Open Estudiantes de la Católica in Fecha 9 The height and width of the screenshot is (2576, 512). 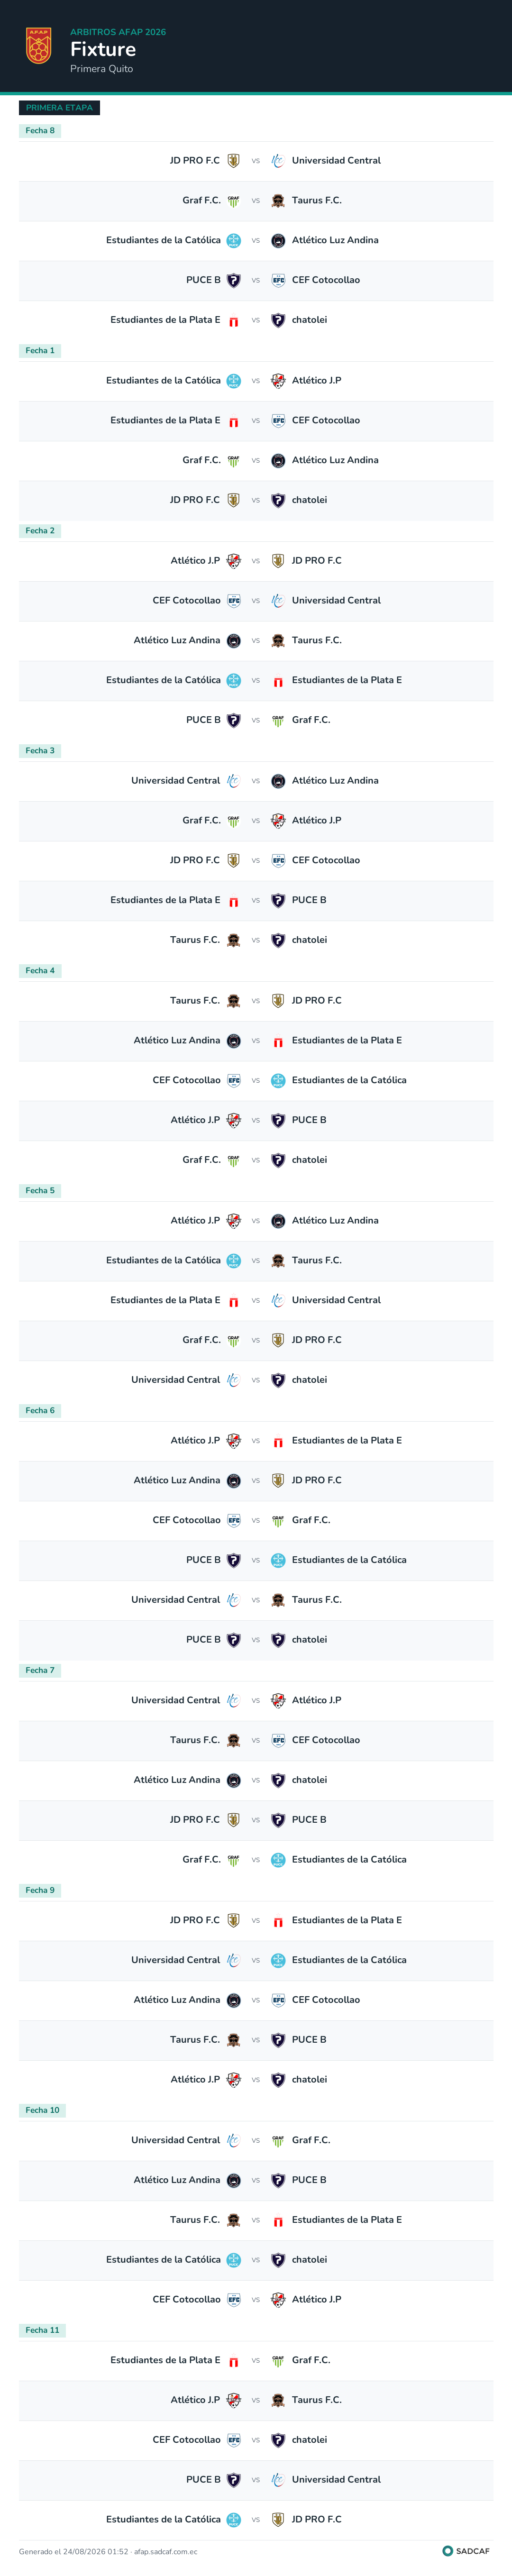point(349,1960)
